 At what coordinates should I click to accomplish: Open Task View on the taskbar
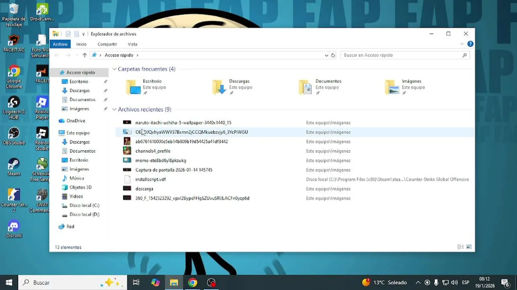pos(136,282)
